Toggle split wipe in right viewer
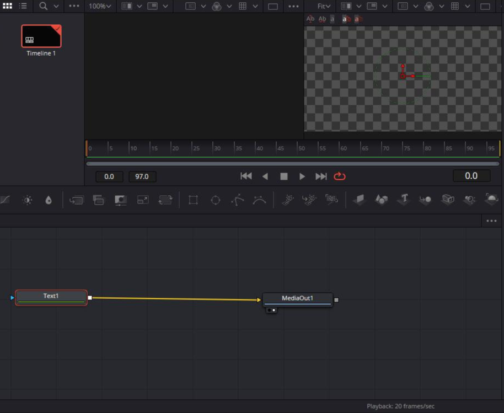The width and height of the screenshot is (504, 413). tap(346, 6)
